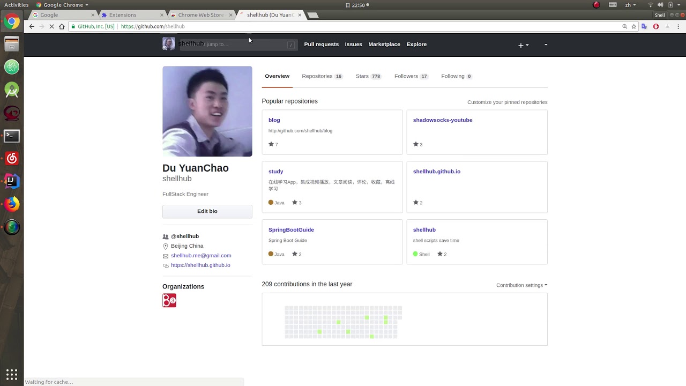Stop loading the page

[x=52, y=26]
